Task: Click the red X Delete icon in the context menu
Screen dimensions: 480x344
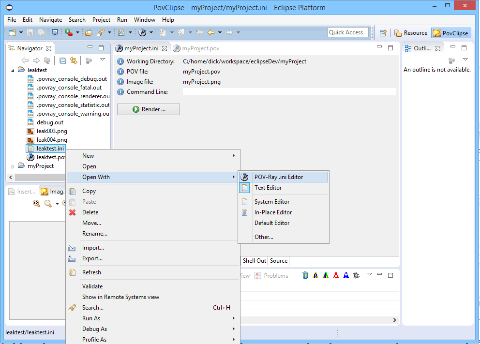Action: 72,212
